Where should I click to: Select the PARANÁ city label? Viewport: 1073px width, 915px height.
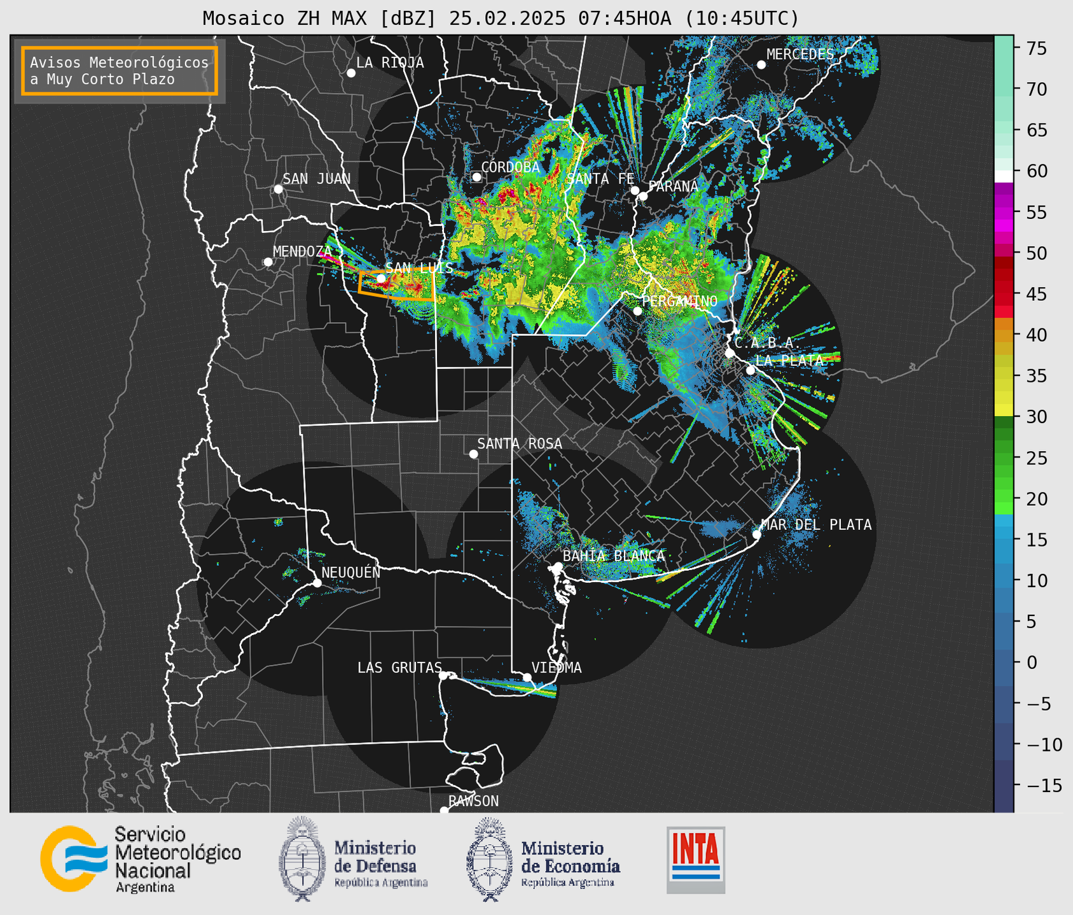click(x=673, y=186)
